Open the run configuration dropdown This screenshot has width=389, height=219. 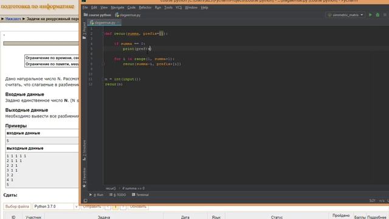pyautogui.click(x=345, y=15)
